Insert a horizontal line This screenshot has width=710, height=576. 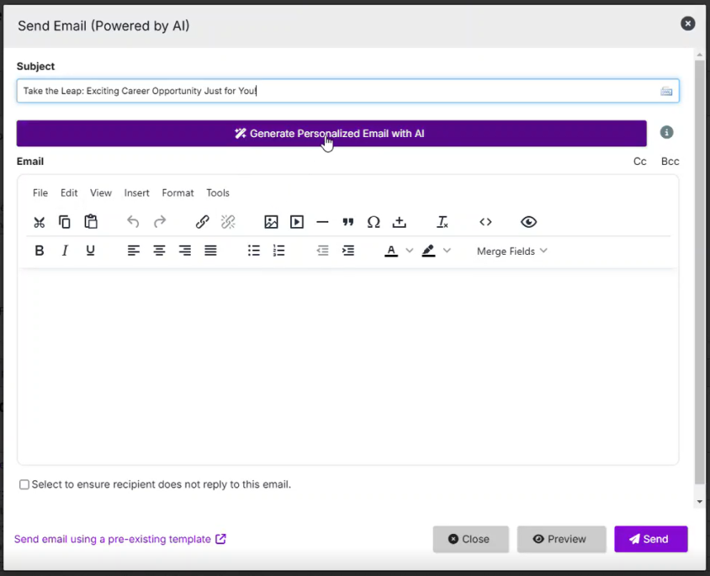[x=322, y=222]
